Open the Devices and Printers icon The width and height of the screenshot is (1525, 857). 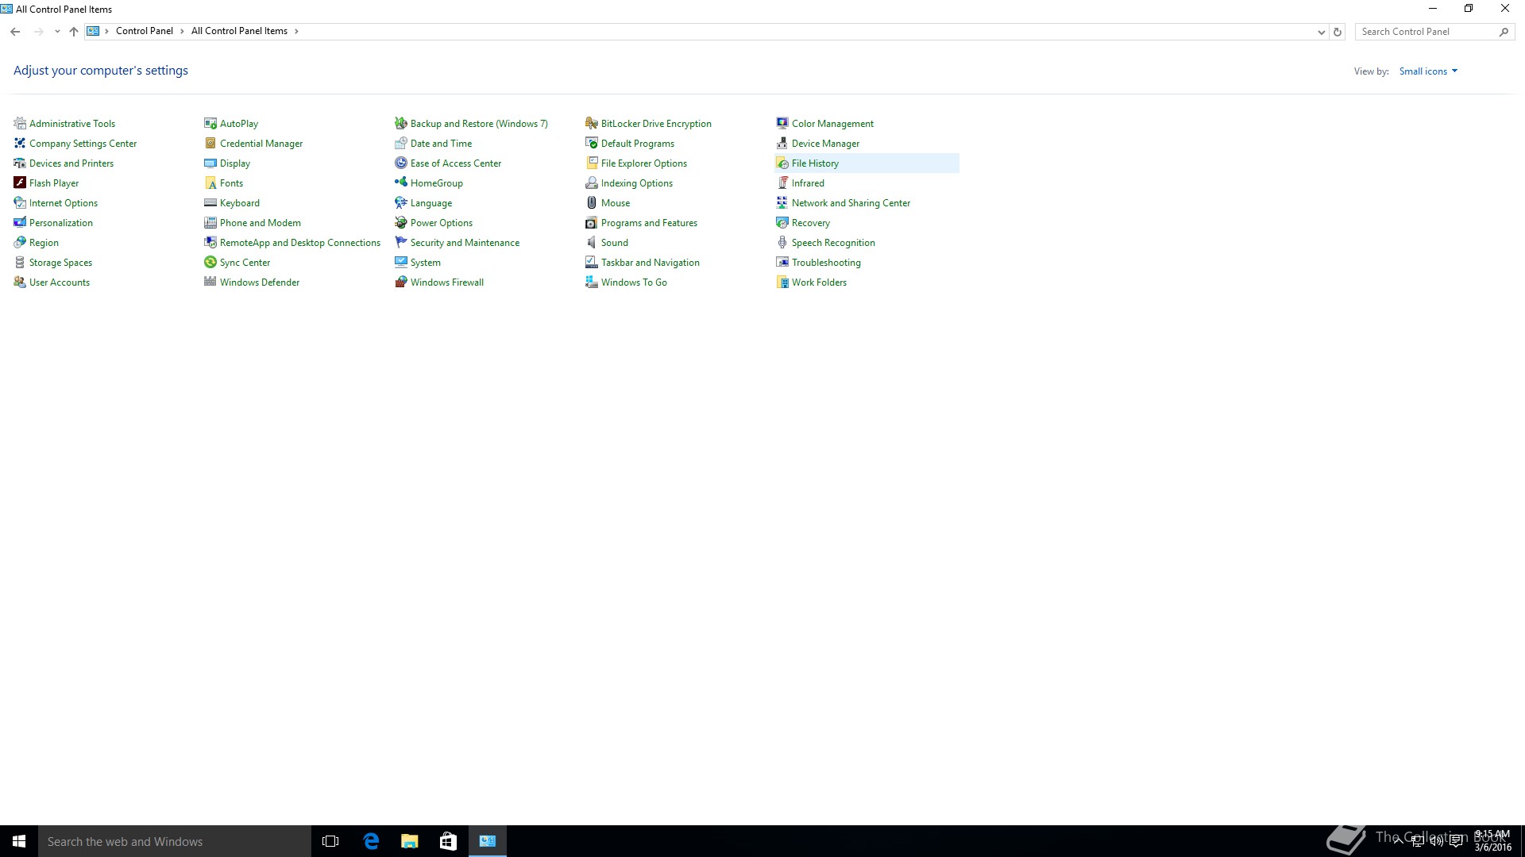click(20, 163)
